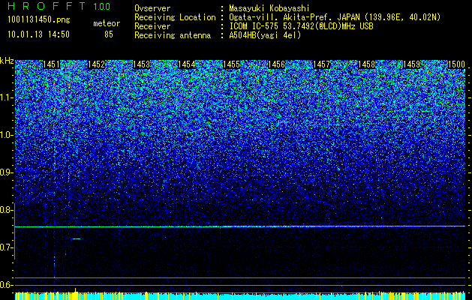Click the 1454 time marker
Screen dimensions: 472x300
coord(186,64)
